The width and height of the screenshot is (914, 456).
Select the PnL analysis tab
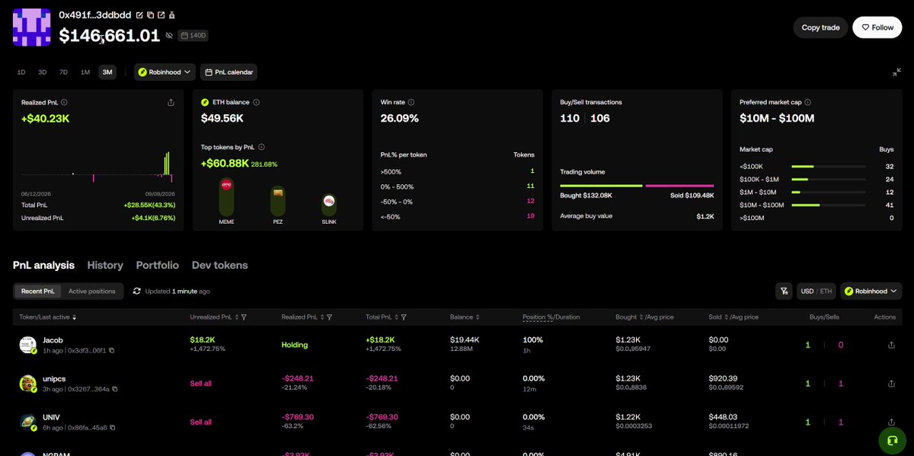coord(43,265)
